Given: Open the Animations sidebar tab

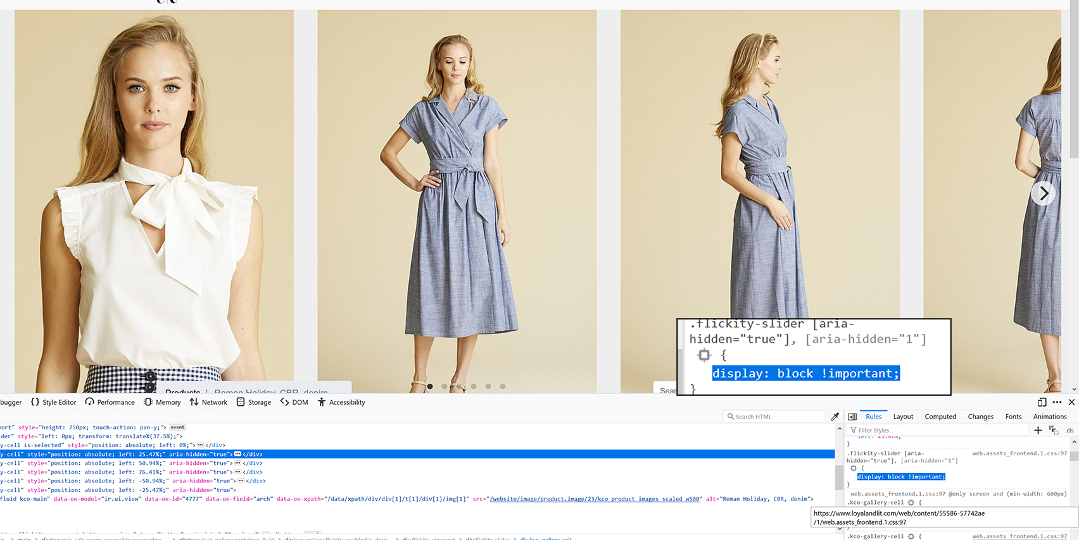Looking at the screenshot, I should (x=1050, y=417).
